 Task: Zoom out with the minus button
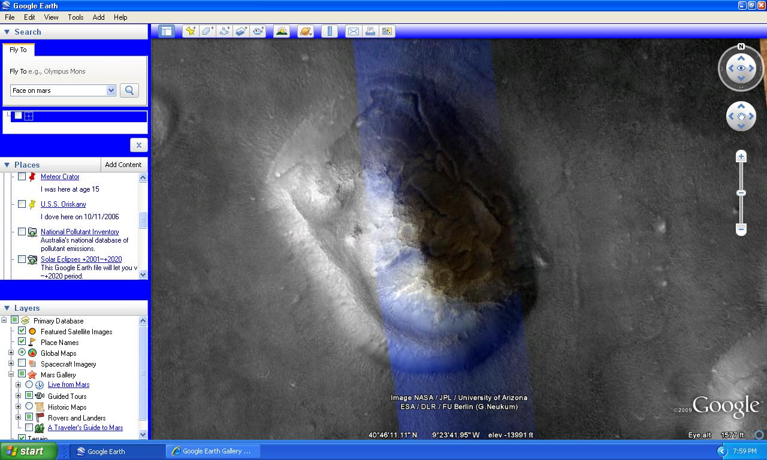pos(741,229)
